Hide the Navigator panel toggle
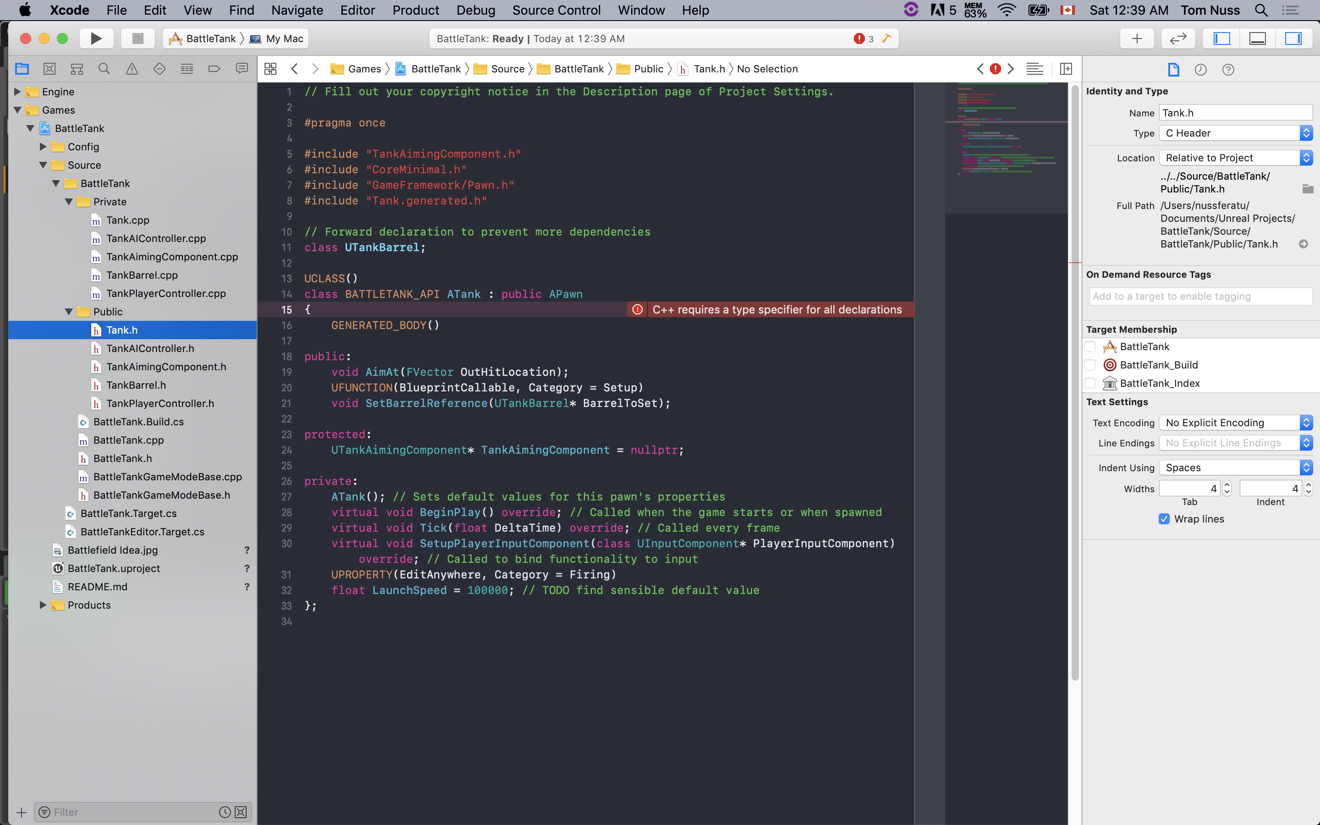Screen dimensions: 1320x825 [1221, 39]
